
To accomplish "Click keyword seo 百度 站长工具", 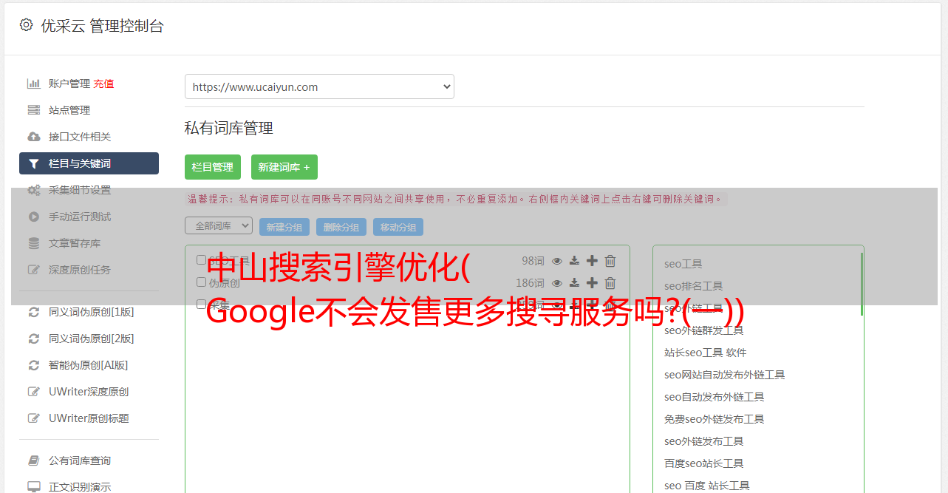I will pos(707,486).
